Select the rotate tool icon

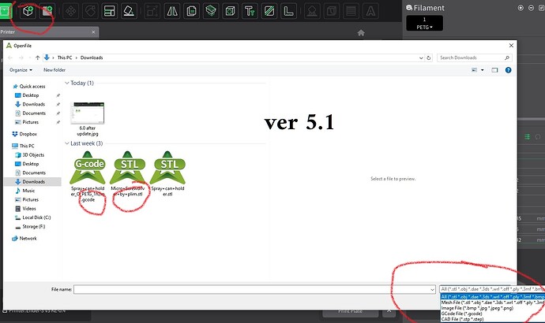tap(90, 11)
